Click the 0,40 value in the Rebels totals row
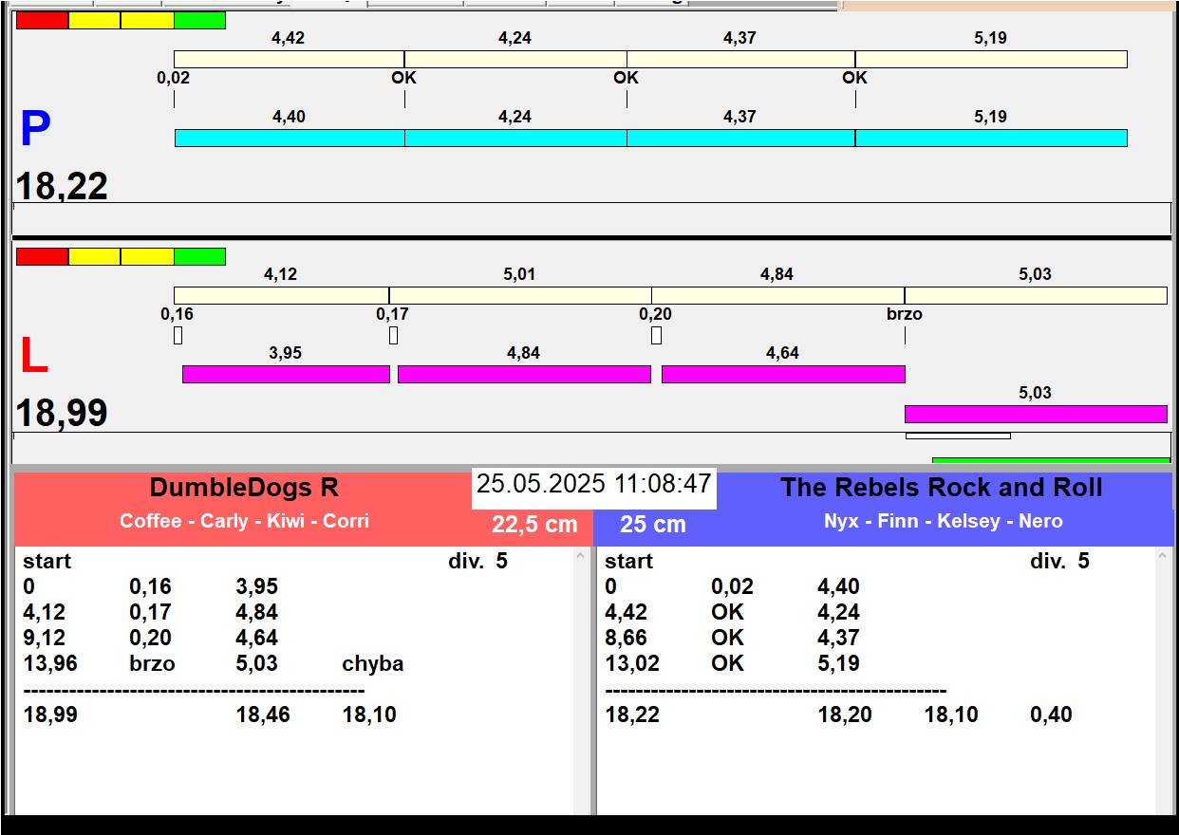 point(1051,714)
